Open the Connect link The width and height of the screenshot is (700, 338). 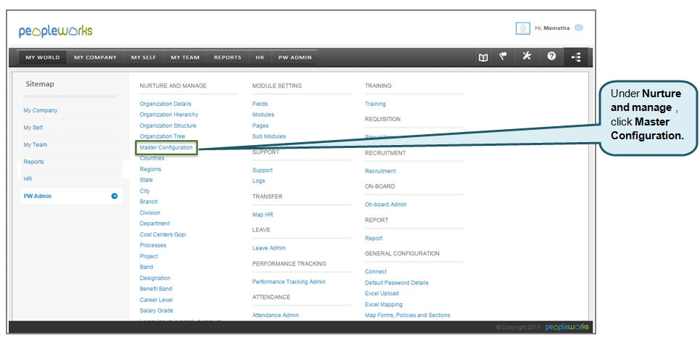(x=376, y=271)
